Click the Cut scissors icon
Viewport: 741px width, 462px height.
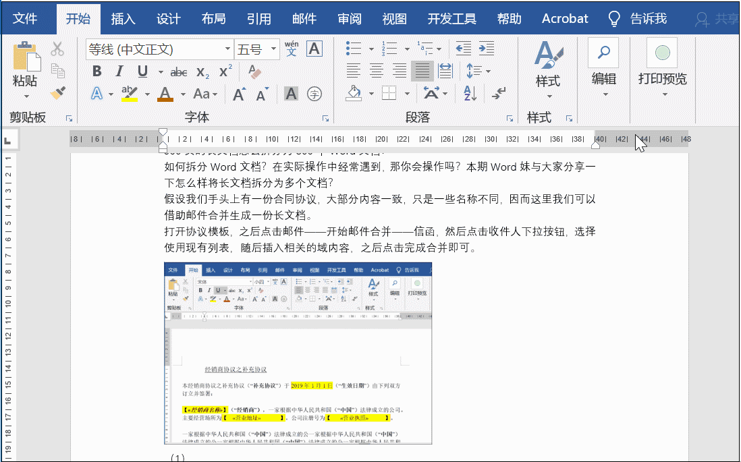[57, 49]
